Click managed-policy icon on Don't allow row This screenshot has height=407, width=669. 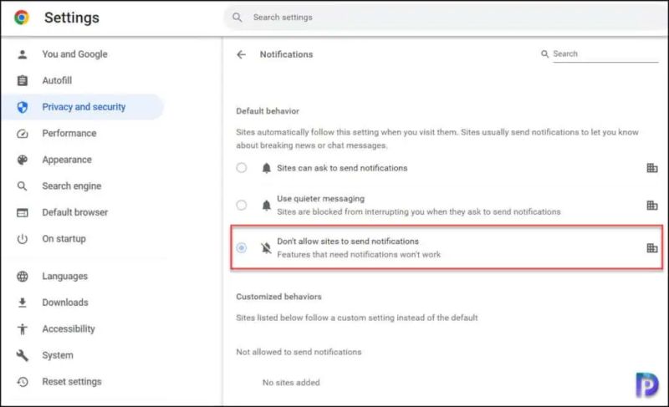click(652, 248)
